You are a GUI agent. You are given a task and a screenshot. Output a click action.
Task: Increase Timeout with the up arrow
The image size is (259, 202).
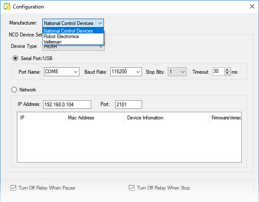[x=227, y=70]
